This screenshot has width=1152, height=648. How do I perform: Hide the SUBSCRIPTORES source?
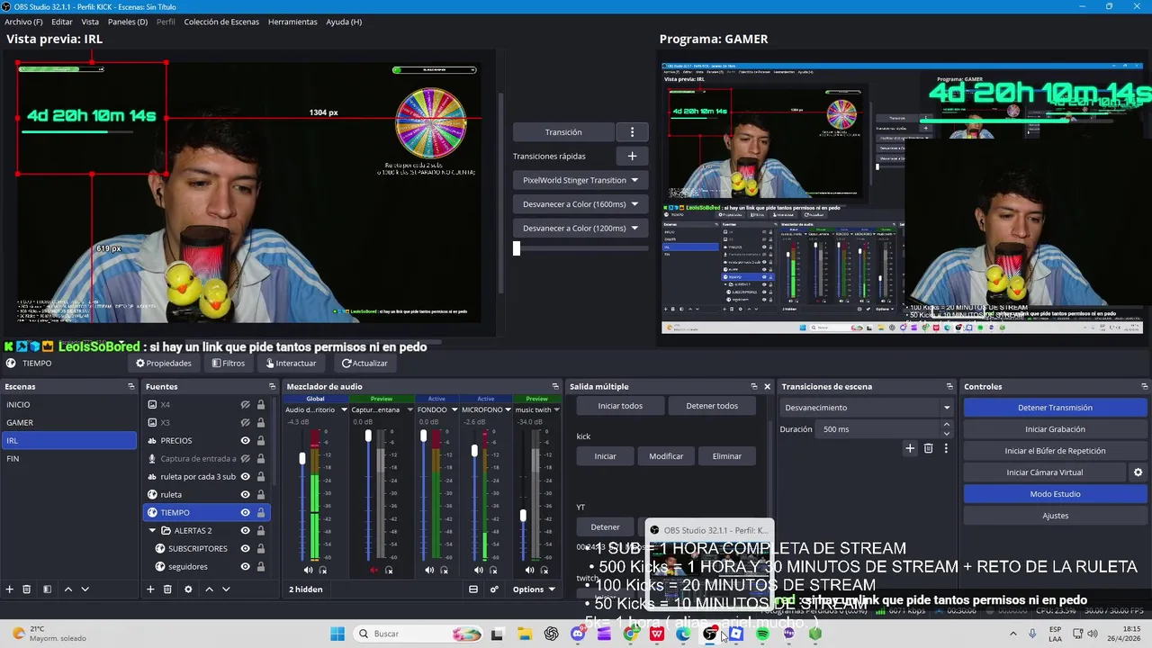pos(245,549)
